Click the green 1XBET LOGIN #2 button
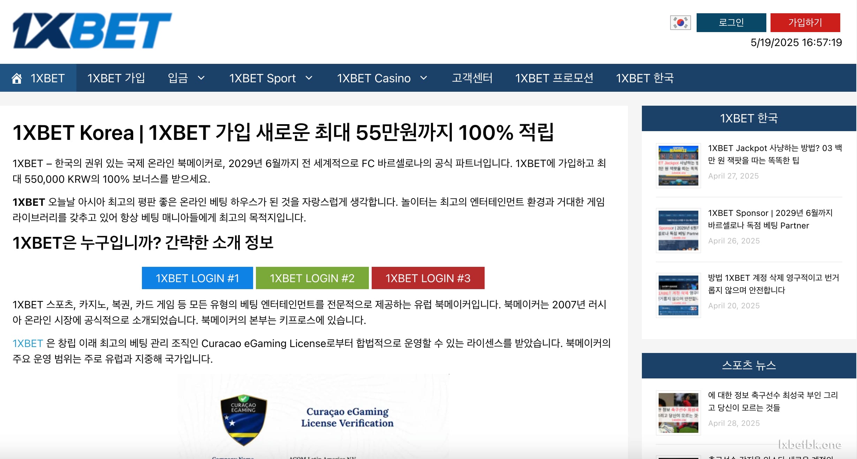Image resolution: width=857 pixels, height=459 pixels. pyautogui.click(x=312, y=278)
